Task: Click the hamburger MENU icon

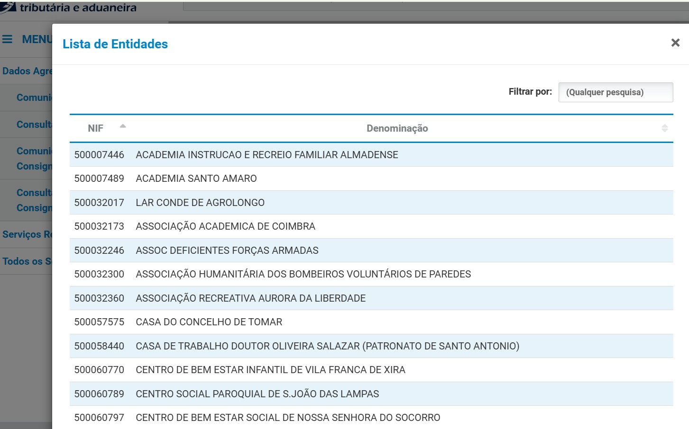Action: point(8,39)
